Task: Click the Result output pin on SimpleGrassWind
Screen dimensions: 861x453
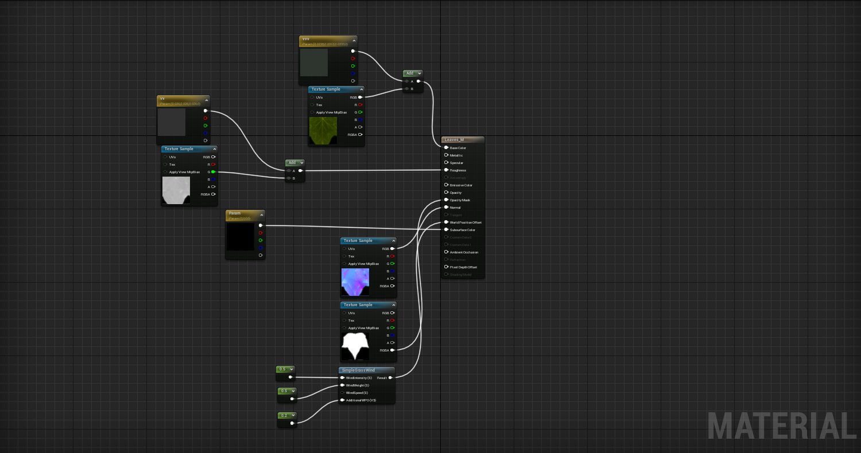Action: pos(390,378)
